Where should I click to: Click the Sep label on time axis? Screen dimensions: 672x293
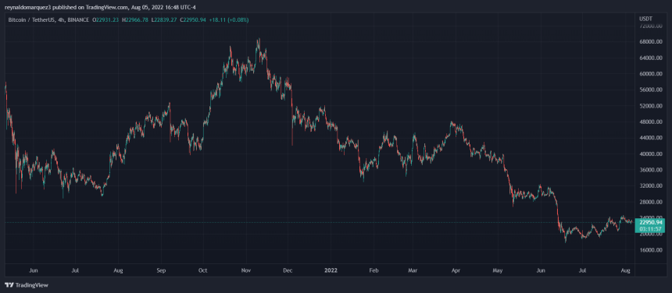click(161, 270)
